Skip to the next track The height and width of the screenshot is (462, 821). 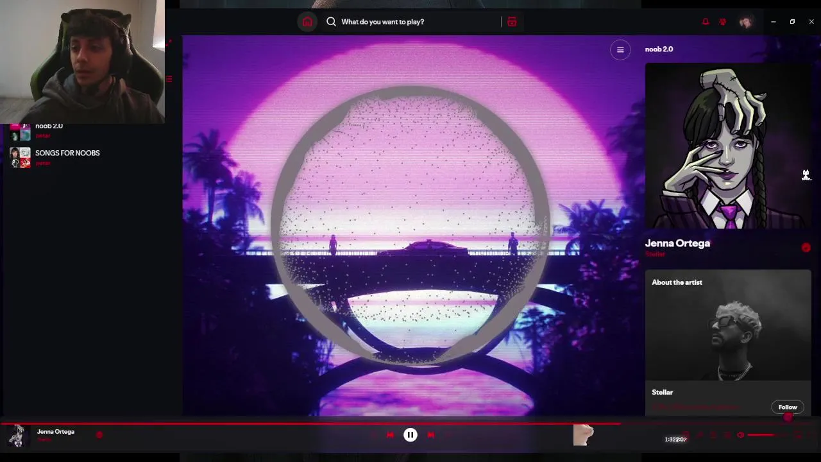point(431,435)
